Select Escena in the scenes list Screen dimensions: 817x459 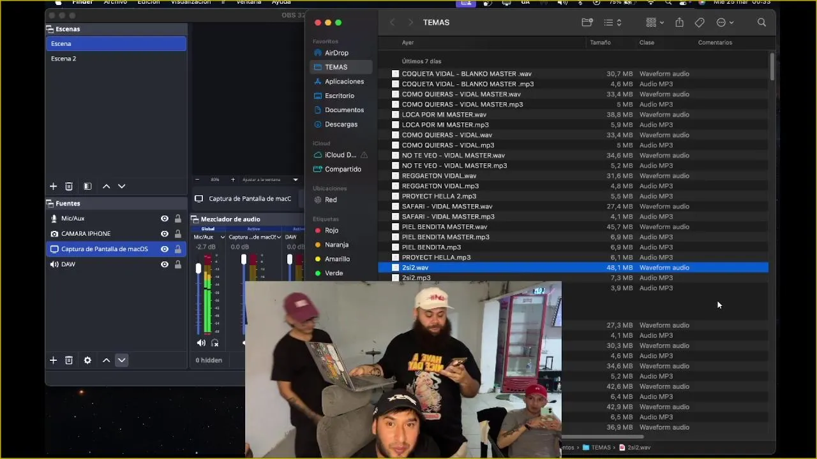116,43
